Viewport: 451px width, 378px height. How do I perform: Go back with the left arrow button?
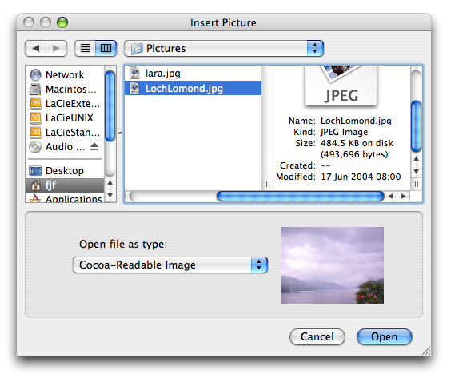pos(36,48)
